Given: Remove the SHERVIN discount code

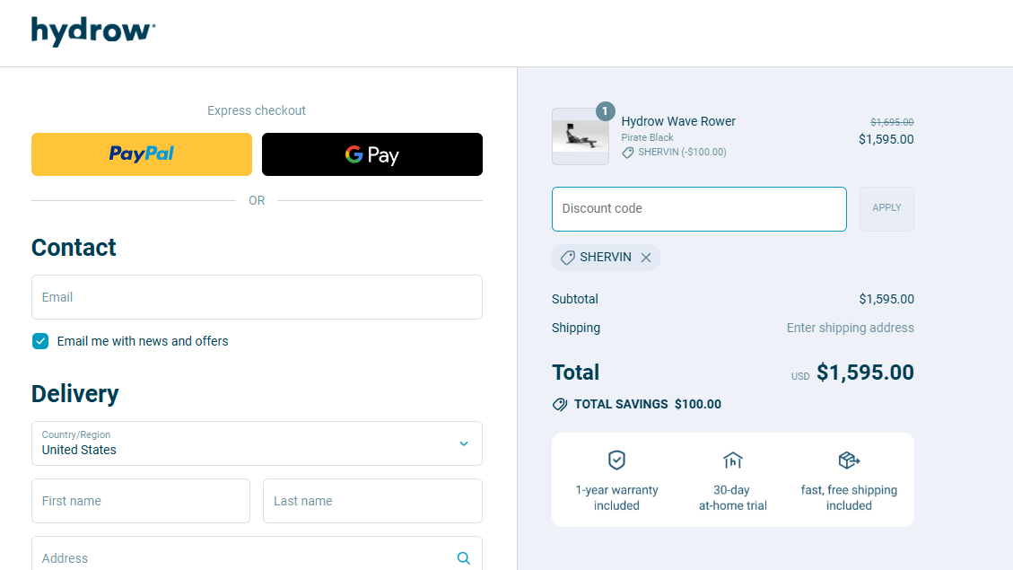Looking at the screenshot, I should [x=646, y=258].
